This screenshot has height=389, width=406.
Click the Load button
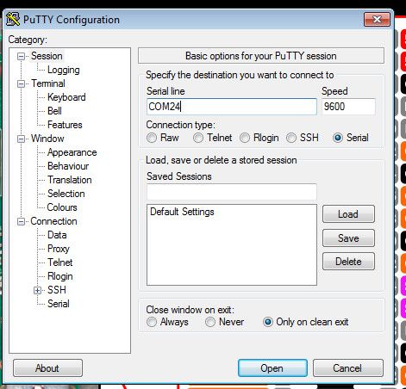tap(348, 214)
